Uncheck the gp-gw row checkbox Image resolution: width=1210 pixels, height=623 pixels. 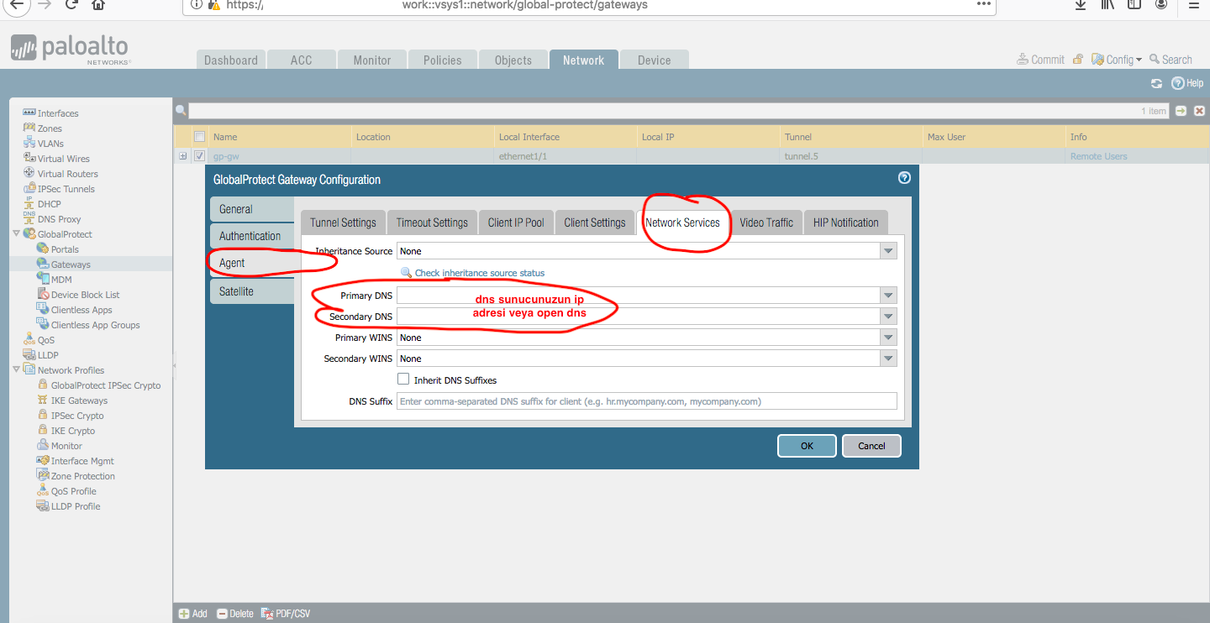pyautogui.click(x=199, y=156)
